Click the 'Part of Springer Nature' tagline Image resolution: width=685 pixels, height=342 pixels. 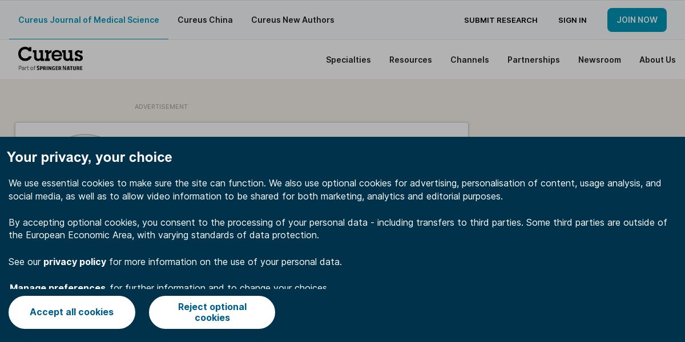pyautogui.click(x=50, y=68)
